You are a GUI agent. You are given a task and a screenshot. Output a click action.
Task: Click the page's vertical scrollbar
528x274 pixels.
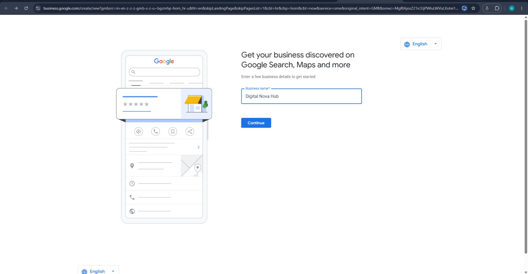[526, 137]
